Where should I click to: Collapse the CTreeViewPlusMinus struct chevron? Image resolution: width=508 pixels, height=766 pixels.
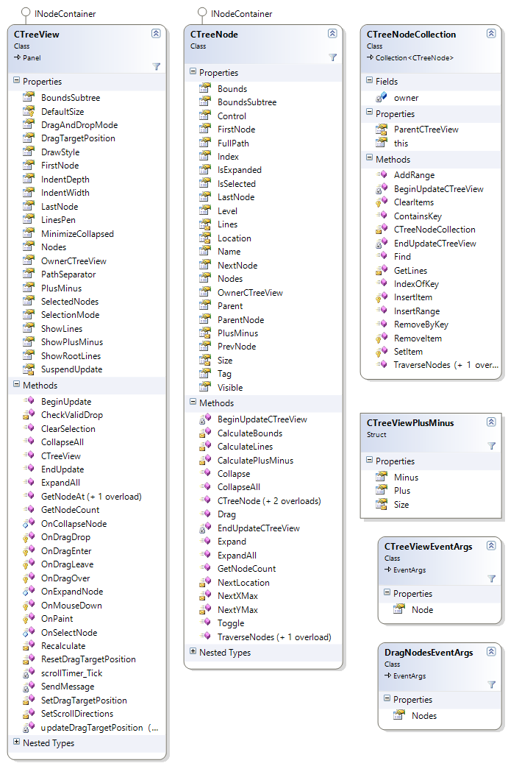coord(491,422)
